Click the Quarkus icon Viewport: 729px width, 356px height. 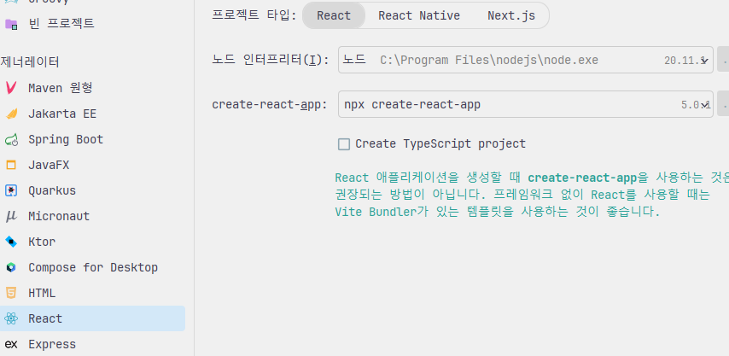click(x=11, y=190)
